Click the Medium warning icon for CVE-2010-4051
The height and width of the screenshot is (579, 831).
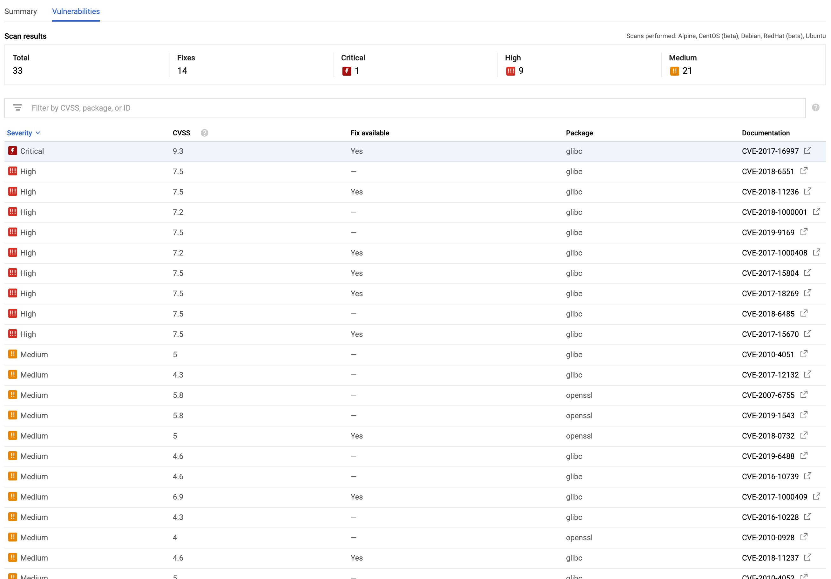coord(12,354)
